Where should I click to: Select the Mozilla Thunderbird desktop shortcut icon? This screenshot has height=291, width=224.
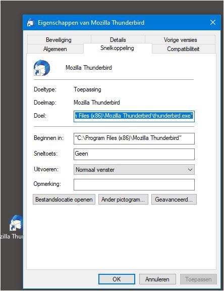coord(16,223)
